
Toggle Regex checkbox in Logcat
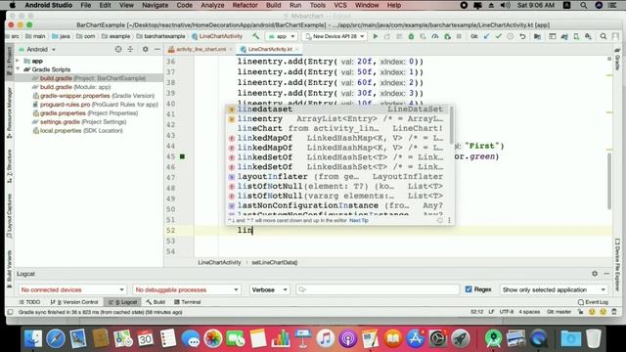[469, 289]
